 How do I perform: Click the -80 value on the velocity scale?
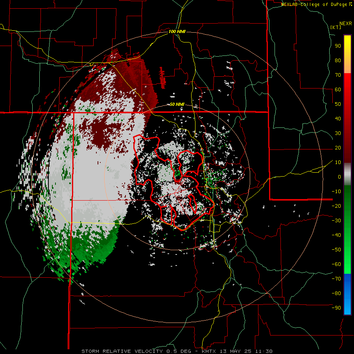[336, 293]
